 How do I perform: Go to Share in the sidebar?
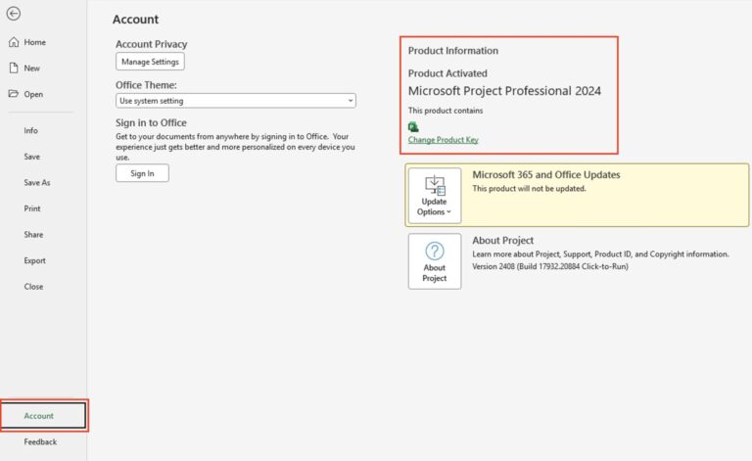[x=33, y=234]
